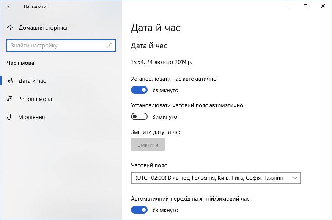Turn off automatic daylight saving time toggle
This screenshot has height=220, width=332.
(x=139, y=210)
